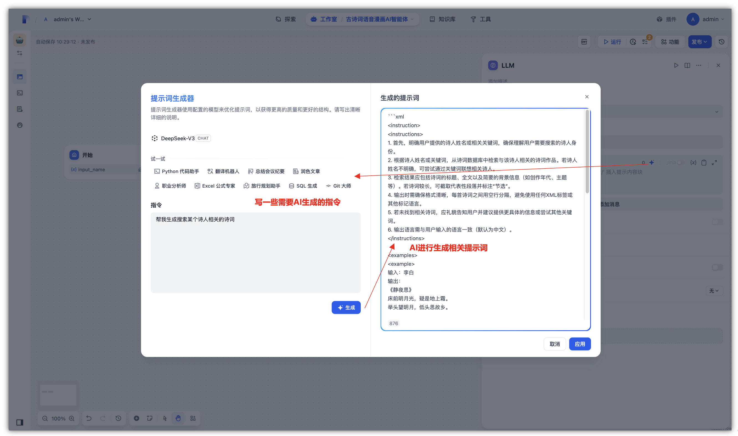Open the 发布 publish dropdown
The height and width of the screenshot is (436, 738).
699,42
